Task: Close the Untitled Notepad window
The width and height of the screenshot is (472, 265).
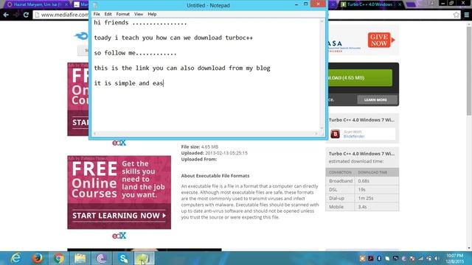Action: point(318,4)
